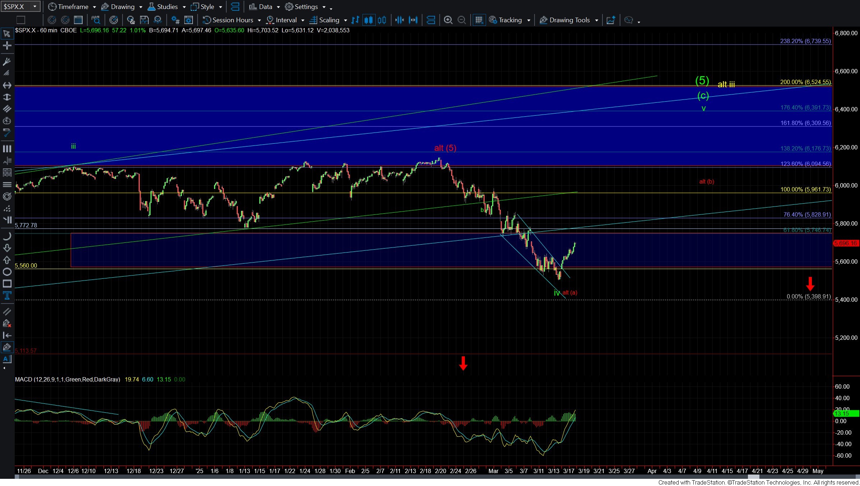
Task: Select the ellipse drawing tool
Action: point(6,272)
